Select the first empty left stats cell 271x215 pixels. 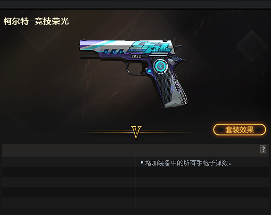point(69,162)
